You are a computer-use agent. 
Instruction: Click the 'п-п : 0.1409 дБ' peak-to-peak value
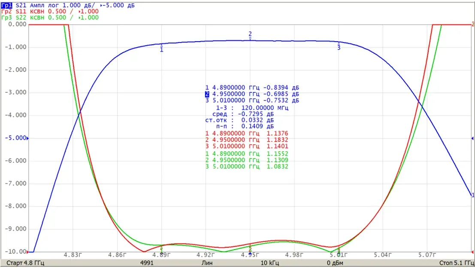[x=245, y=126]
